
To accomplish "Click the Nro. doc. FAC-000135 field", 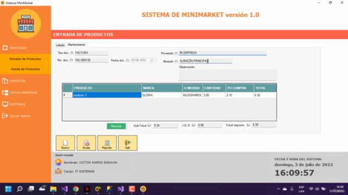I will point(91,60).
